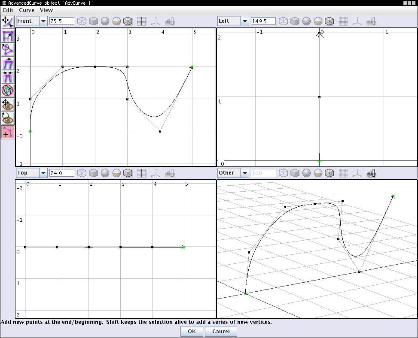Set Other view to transparent cube display
Screen dimensions: 418x338
tap(330, 173)
